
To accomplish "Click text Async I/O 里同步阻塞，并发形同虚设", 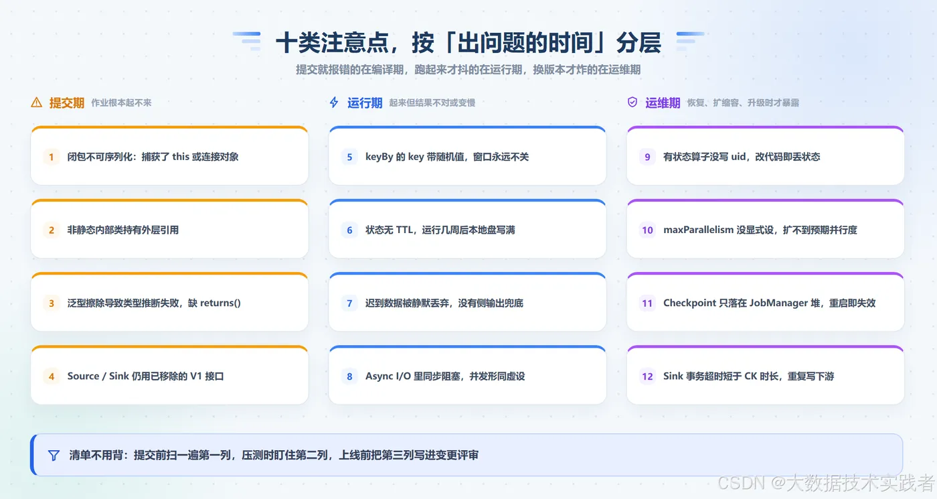I will [445, 376].
